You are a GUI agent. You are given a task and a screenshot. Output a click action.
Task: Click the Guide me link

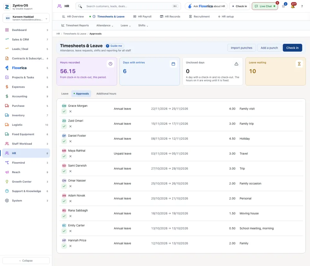[x=114, y=46]
